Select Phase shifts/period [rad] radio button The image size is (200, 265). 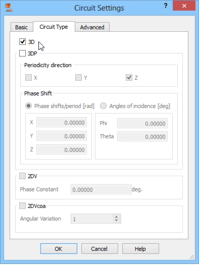28,106
